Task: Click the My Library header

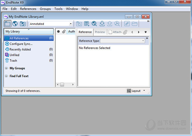Action: point(29,31)
